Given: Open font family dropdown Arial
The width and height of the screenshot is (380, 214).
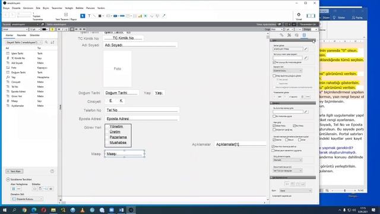Looking at the screenshot, I should pyautogui.click(x=15, y=29).
